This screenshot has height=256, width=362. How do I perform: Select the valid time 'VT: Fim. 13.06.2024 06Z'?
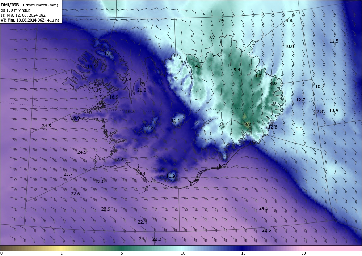[23, 20]
